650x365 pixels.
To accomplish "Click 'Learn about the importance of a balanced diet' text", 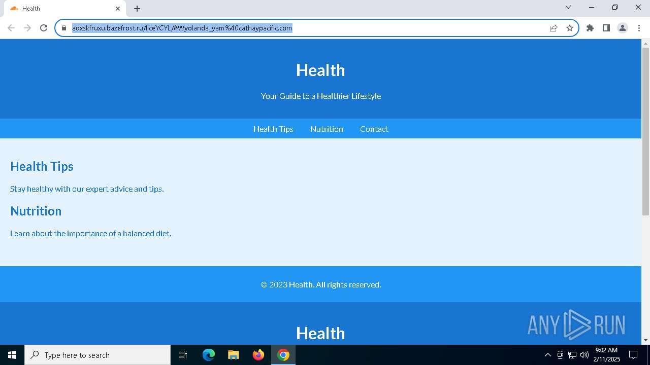I will pos(91,233).
